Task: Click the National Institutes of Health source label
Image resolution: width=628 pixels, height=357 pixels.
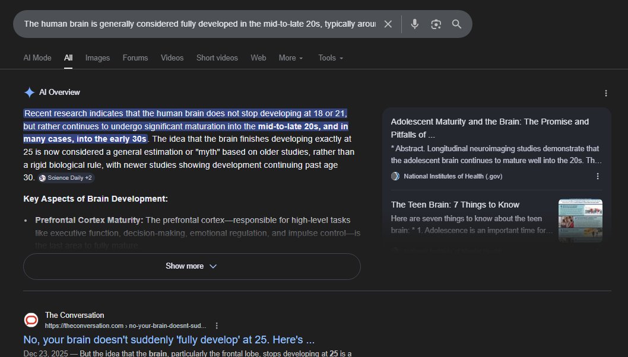Action: point(452,176)
